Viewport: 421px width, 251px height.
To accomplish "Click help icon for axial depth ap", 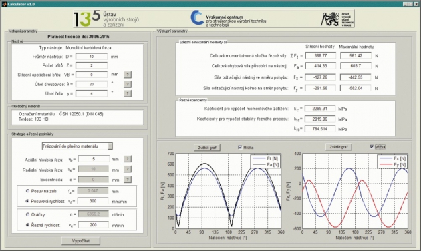I will pos(128,159).
